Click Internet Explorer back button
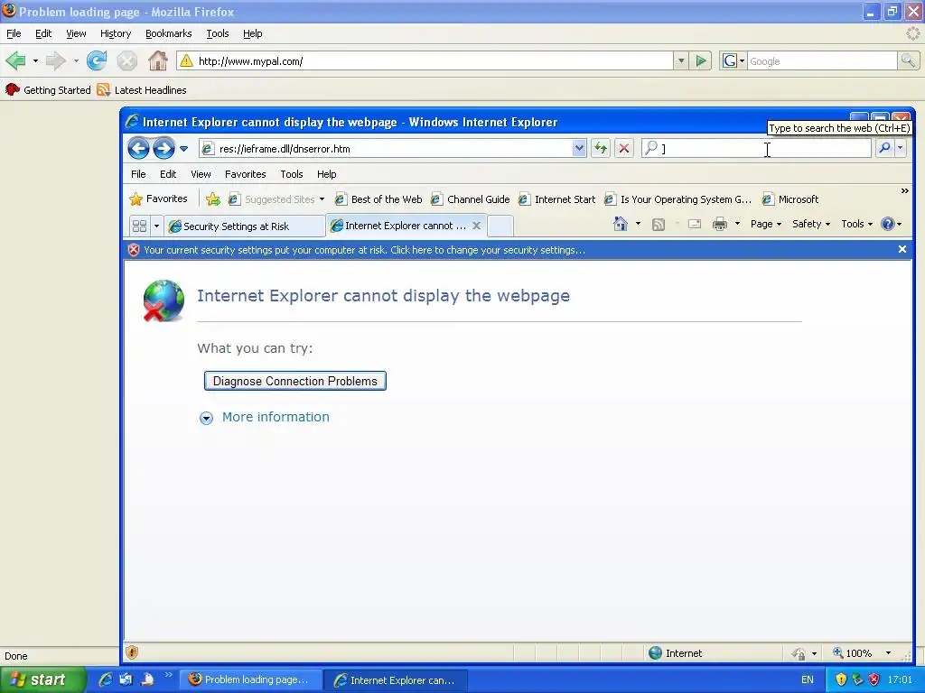The width and height of the screenshot is (925, 693). point(138,149)
